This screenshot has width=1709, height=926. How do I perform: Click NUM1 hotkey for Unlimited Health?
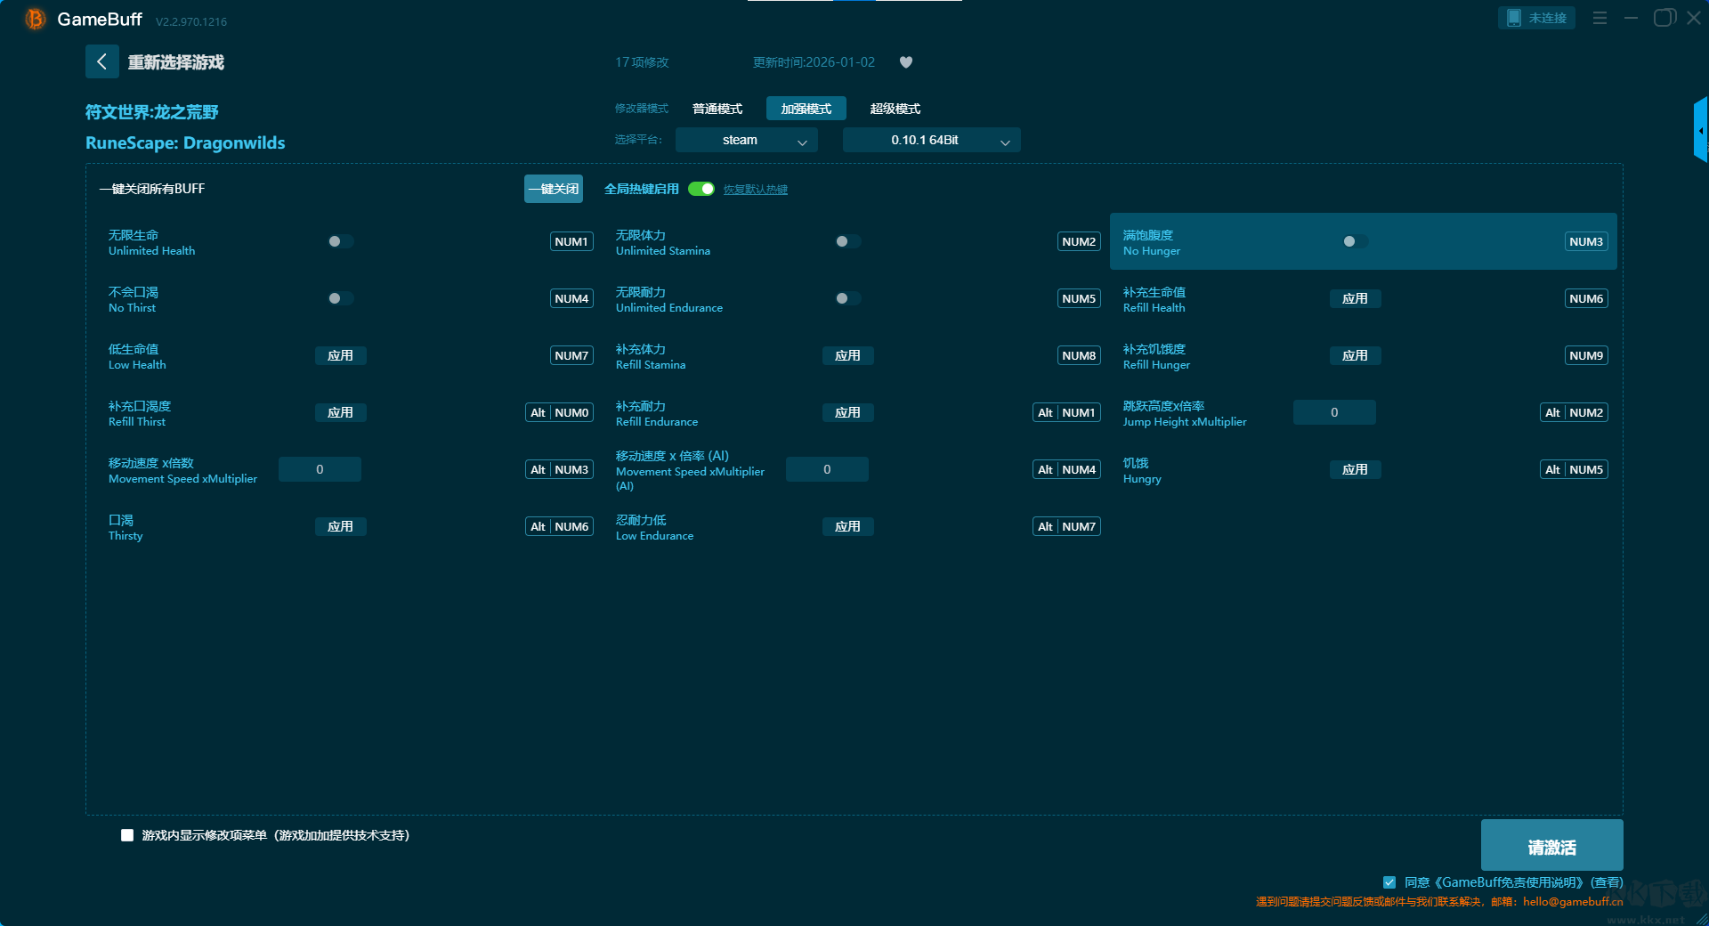pos(571,241)
